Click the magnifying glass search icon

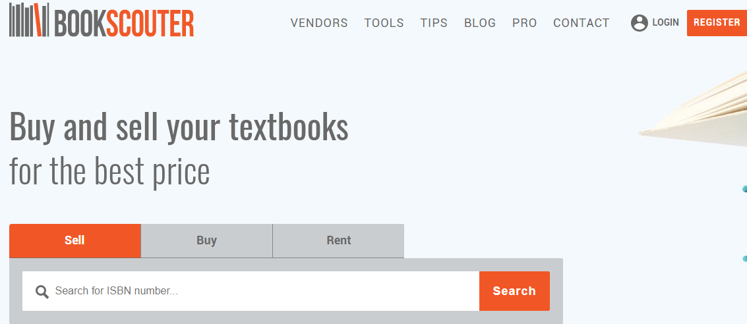(x=42, y=292)
